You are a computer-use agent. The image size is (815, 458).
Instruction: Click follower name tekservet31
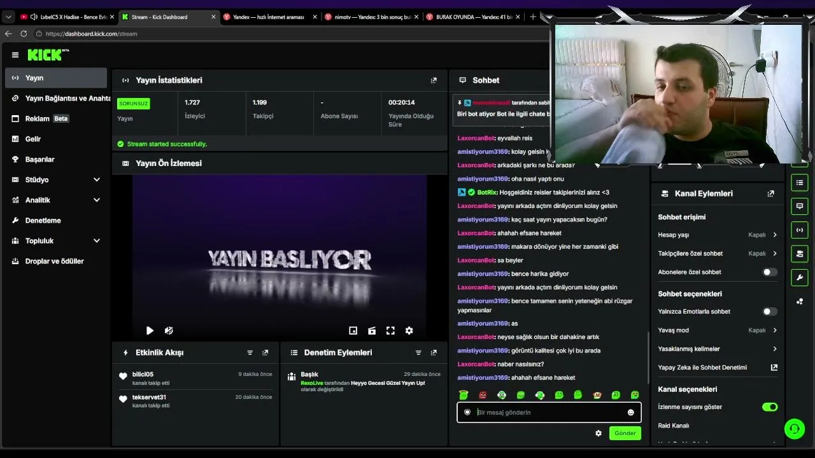[149, 398]
